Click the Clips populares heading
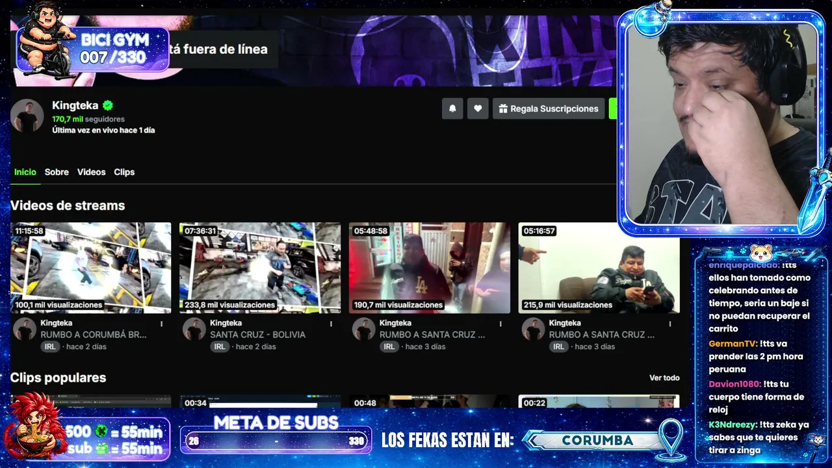The image size is (832, 468). pos(58,378)
